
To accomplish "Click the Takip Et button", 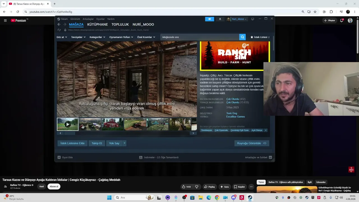I will [x=97, y=143].
